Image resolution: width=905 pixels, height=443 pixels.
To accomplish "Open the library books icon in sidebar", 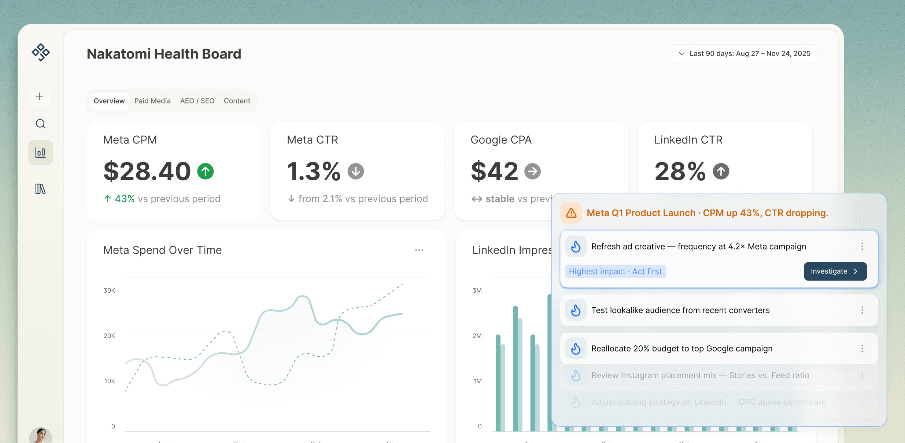I will pyautogui.click(x=40, y=189).
